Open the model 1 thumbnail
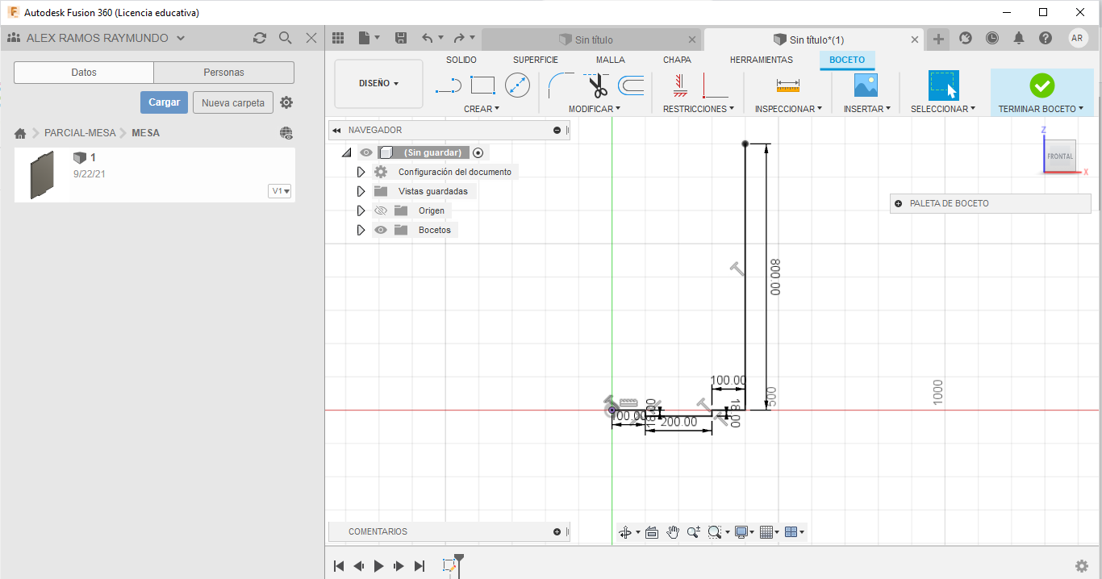 42,175
